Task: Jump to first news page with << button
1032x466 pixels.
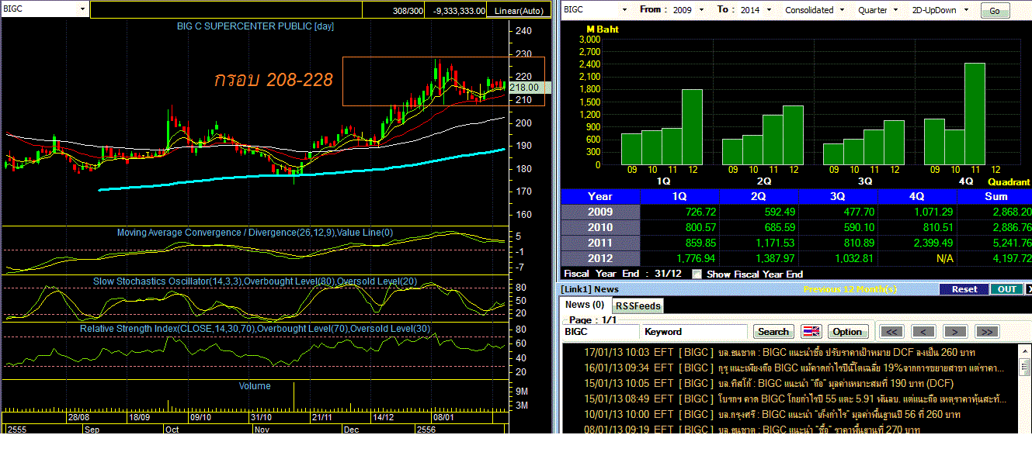Action: point(891,331)
